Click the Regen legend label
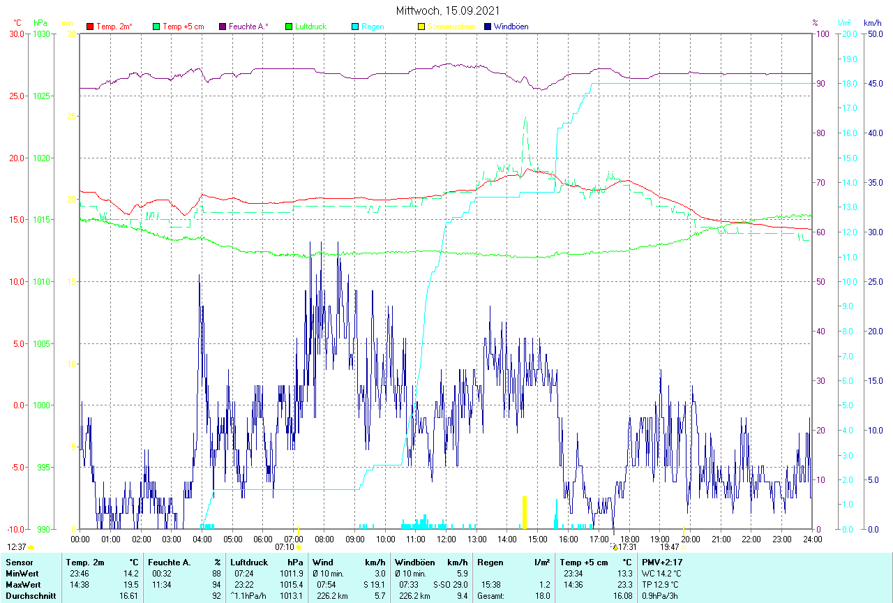The image size is (893, 603). point(373,27)
